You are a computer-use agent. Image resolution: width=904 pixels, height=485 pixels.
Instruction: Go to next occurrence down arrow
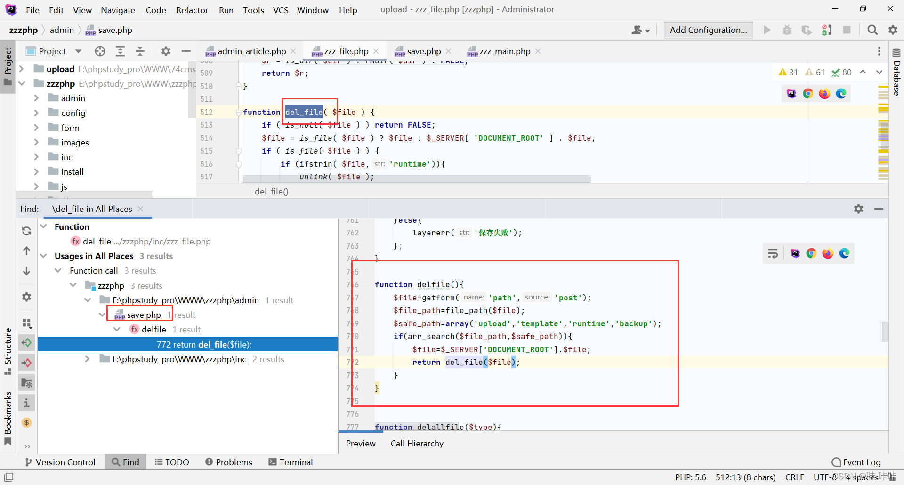coord(27,271)
